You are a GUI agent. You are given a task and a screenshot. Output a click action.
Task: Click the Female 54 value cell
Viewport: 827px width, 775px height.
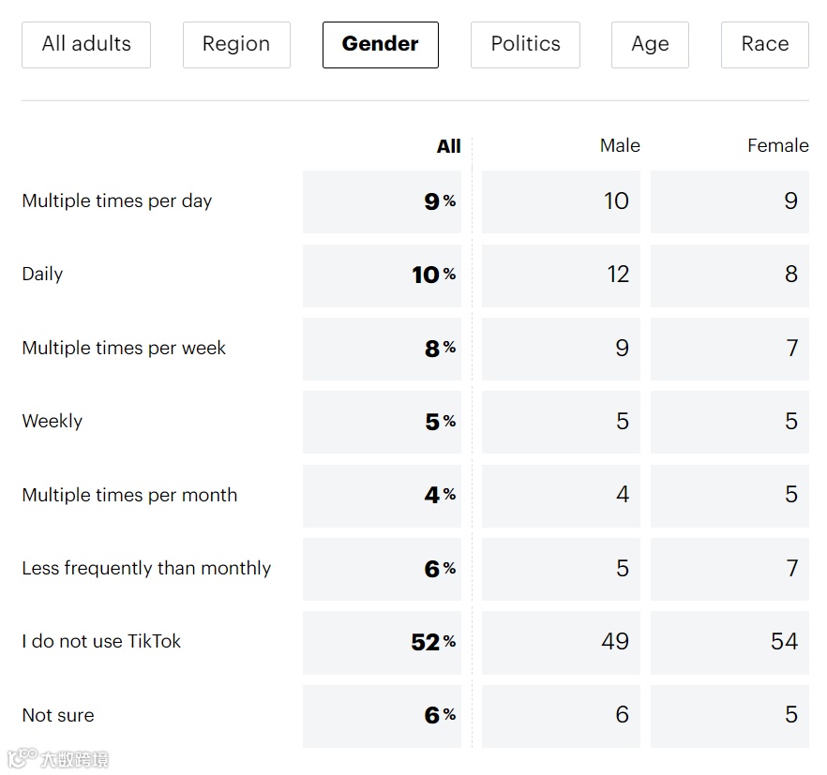pos(729,642)
